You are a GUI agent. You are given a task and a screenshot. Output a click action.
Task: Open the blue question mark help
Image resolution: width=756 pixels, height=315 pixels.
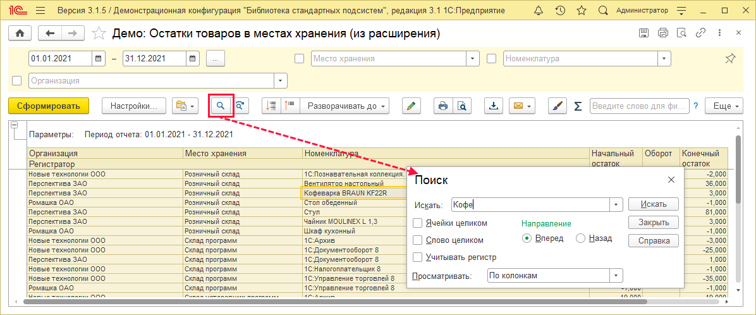coord(696,106)
